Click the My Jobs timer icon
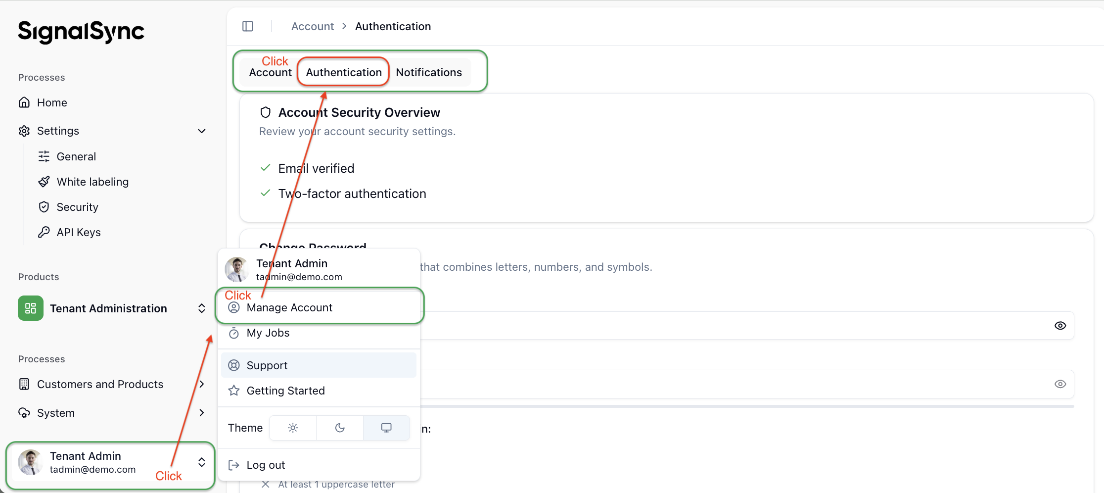The width and height of the screenshot is (1104, 493). (234, 333)
